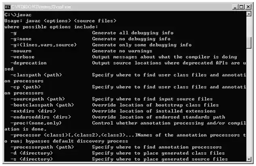Open the cmd window system menu icon
256x166 pixels.
[x=7, y=6]
